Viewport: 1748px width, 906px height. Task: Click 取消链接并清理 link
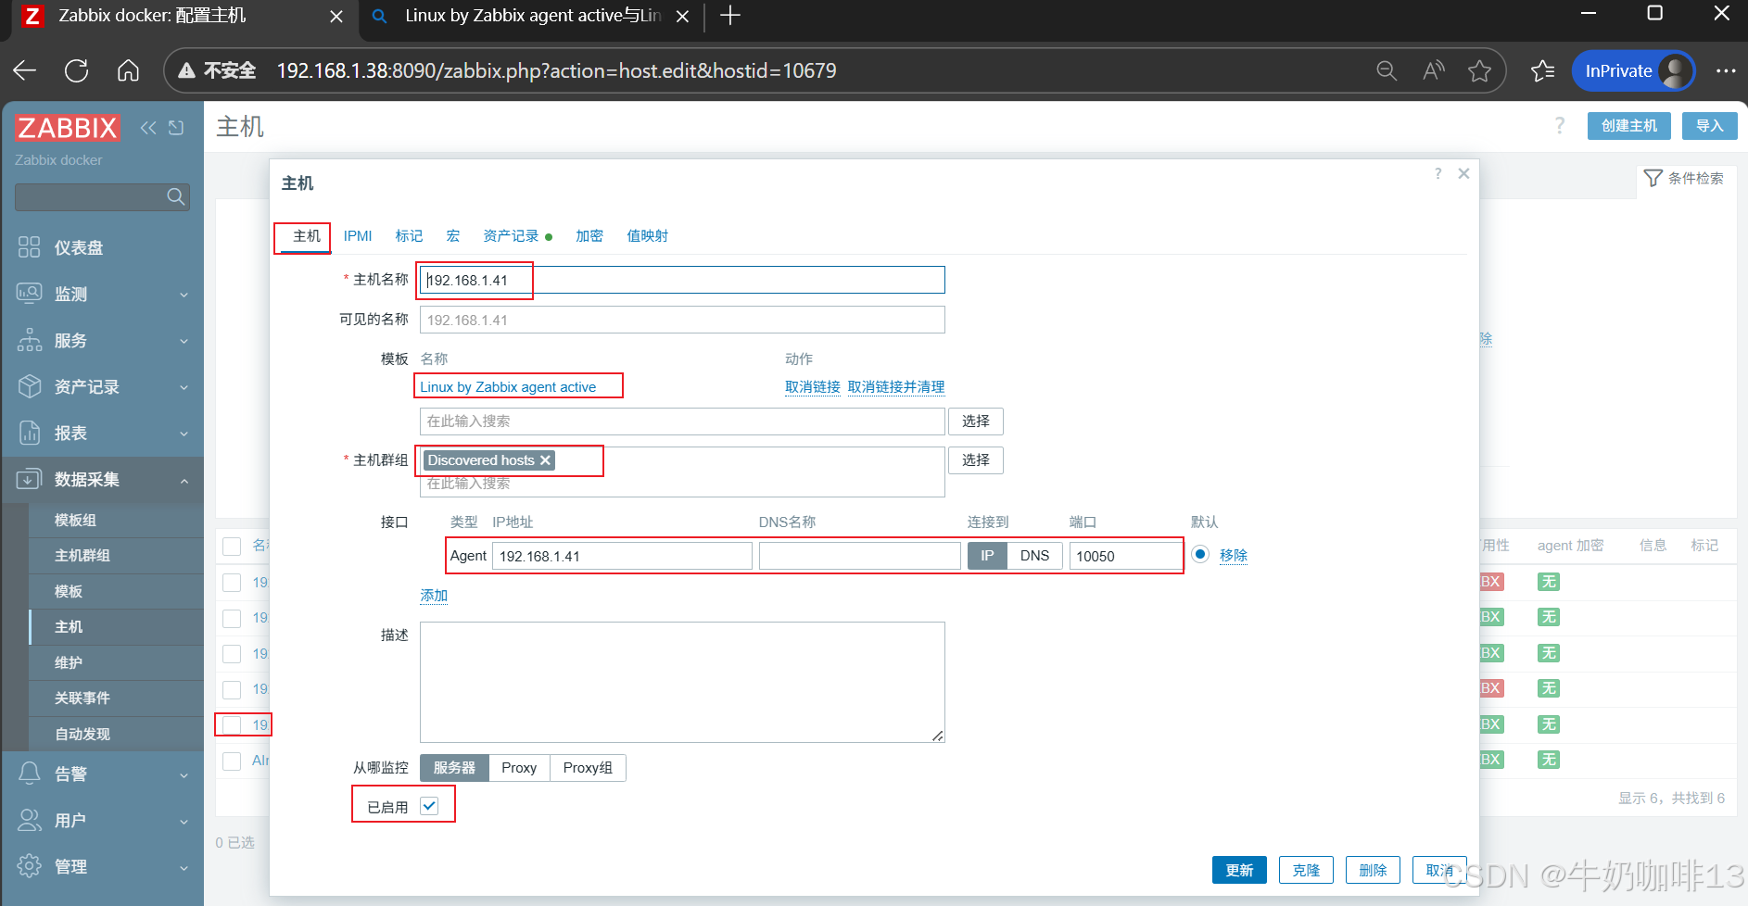(x=896, y=387)
